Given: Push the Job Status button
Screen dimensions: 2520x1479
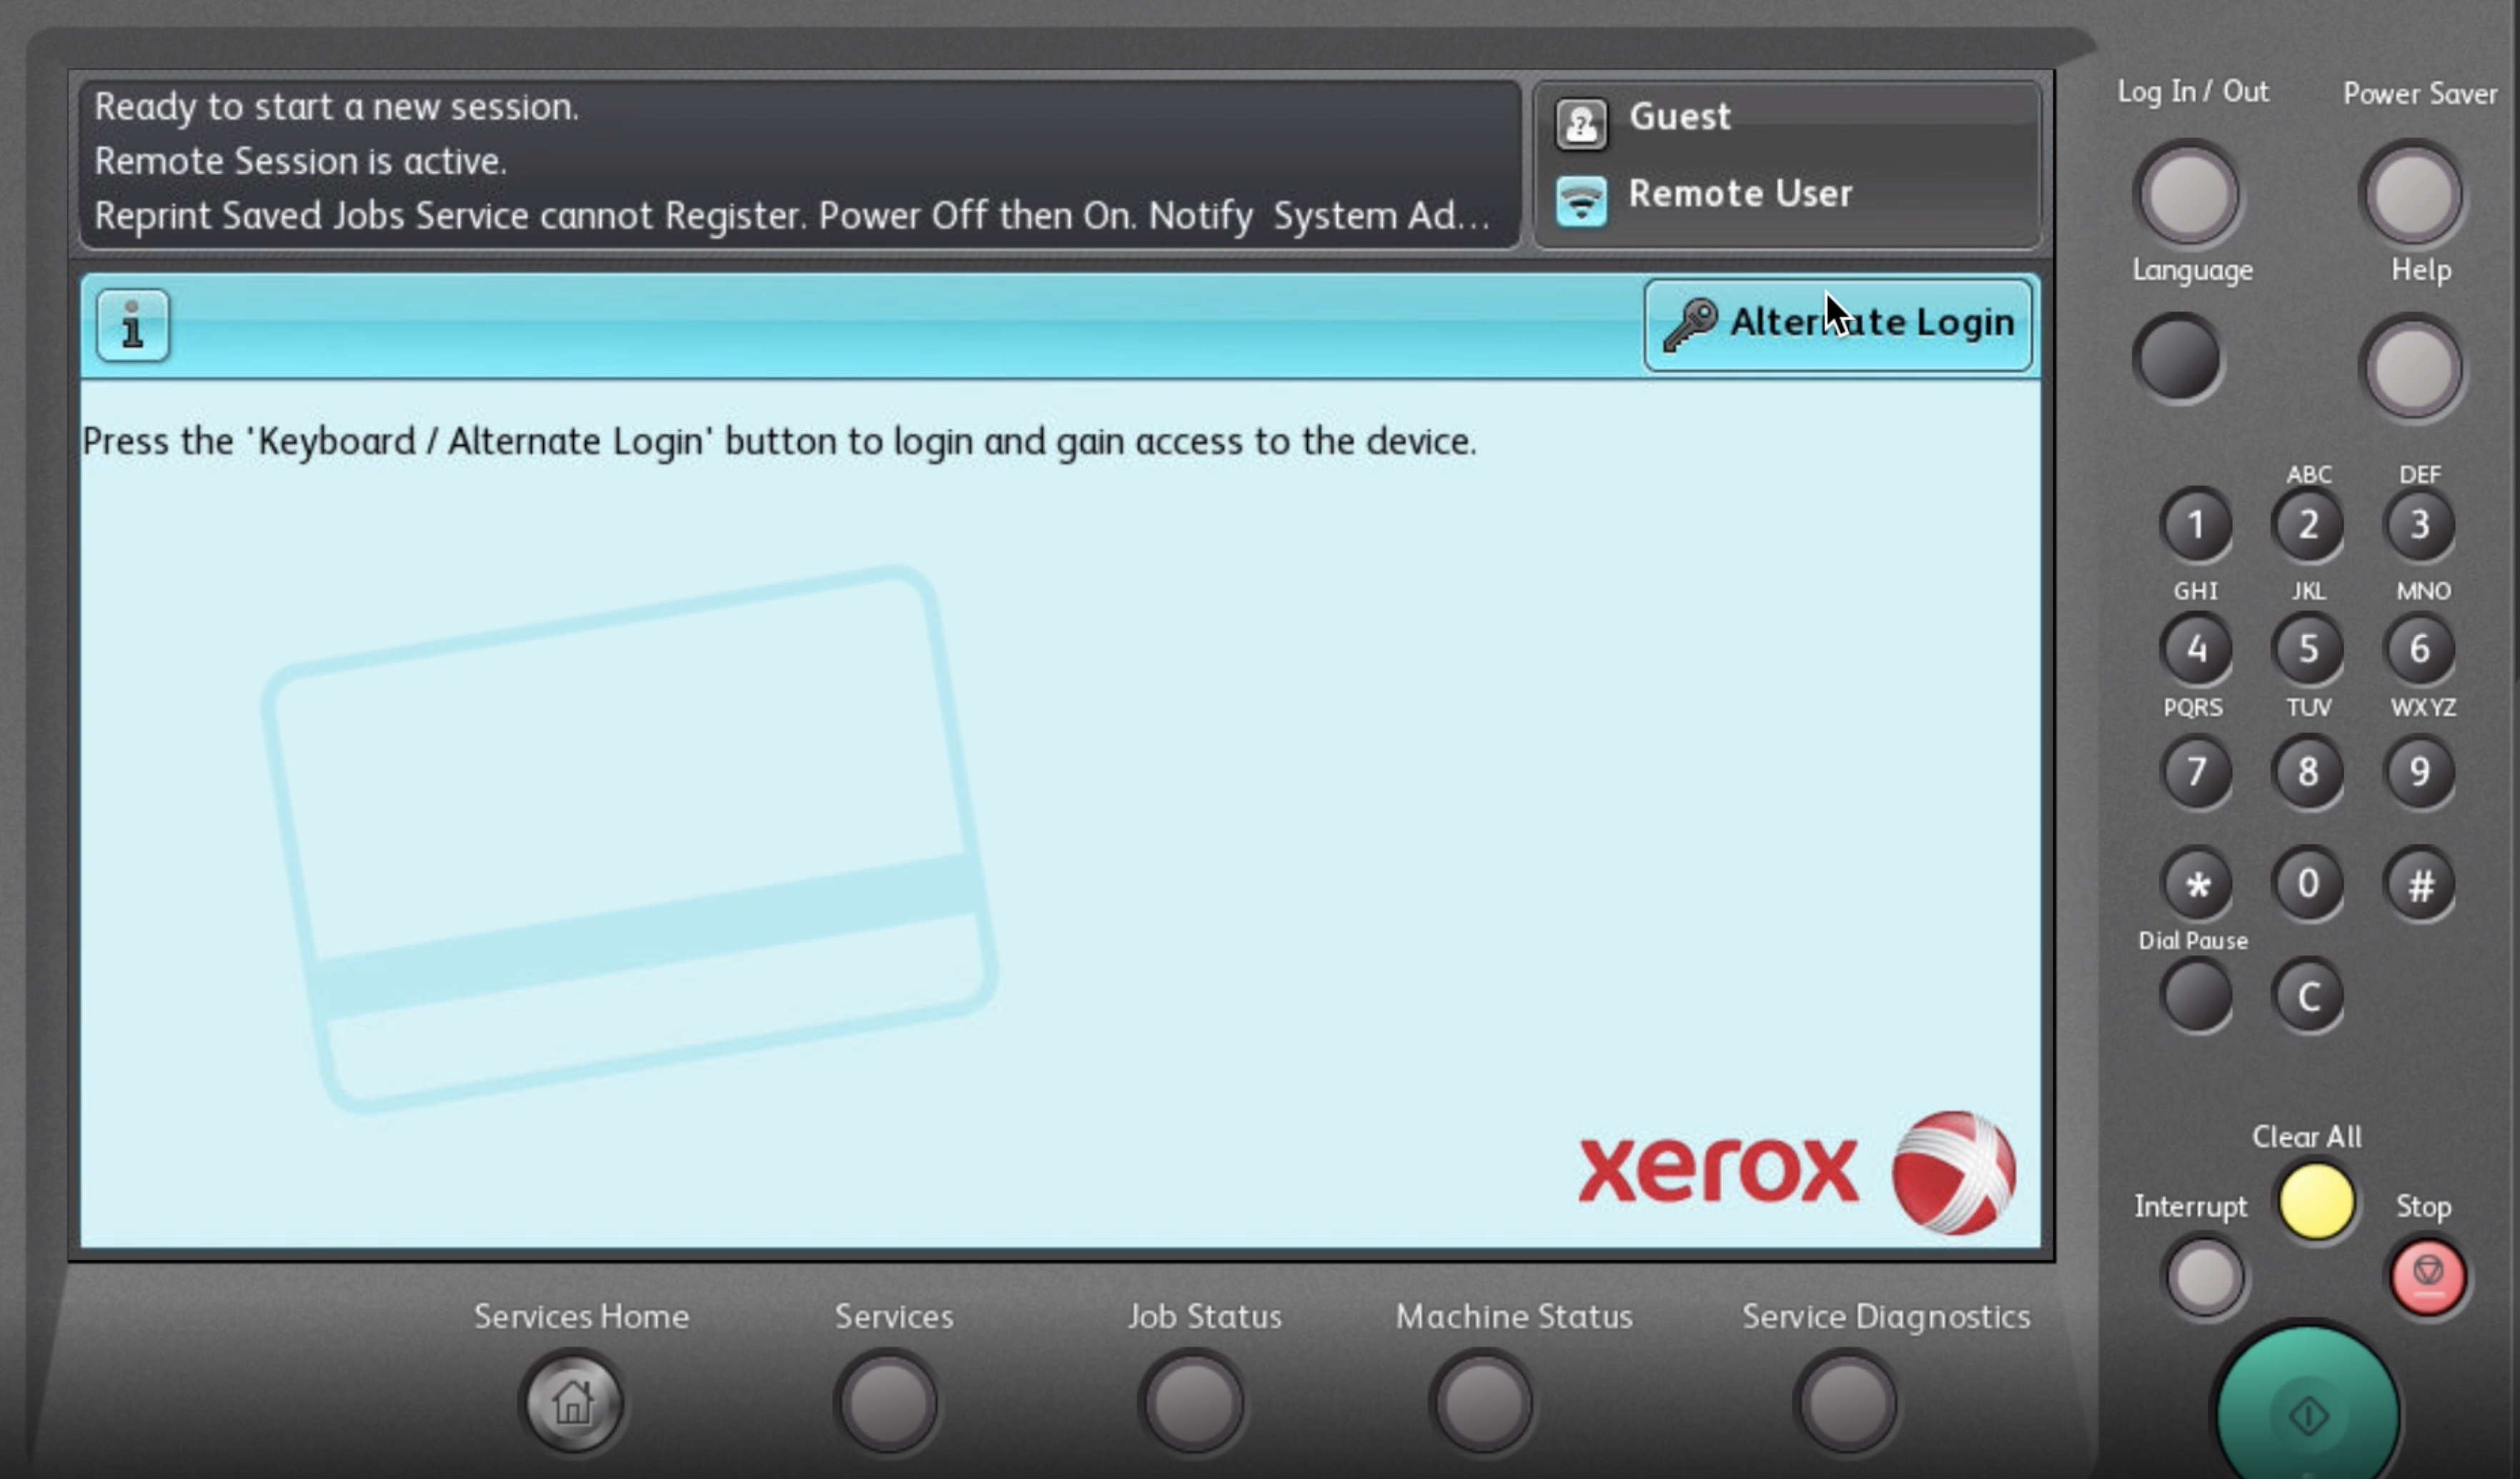Looking at the screenshot, I should [1193, 1401].
